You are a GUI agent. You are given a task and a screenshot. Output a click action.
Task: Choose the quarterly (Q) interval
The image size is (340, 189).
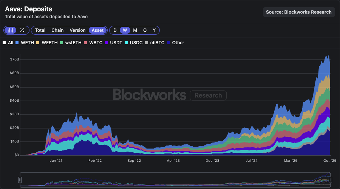click(145, 30)
